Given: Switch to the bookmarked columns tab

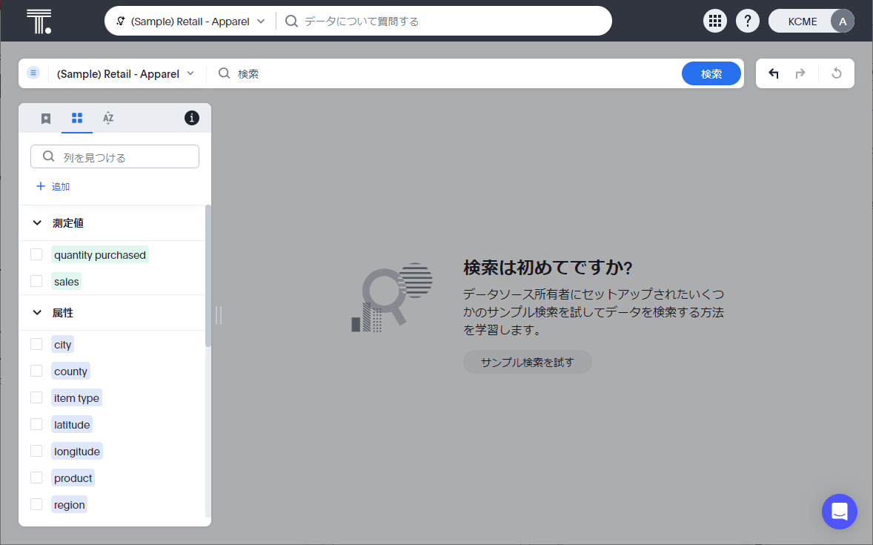Looking at the screenshot, I should (x=46, y=118).
